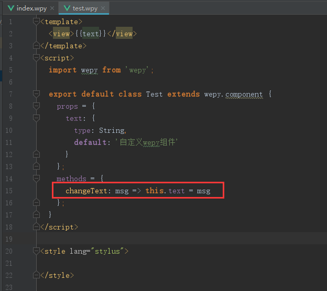Click the {{text}} interpolation on line 2
Viewport: 327px width, 291px height.
pyautogui.click(x=91, y=34)
